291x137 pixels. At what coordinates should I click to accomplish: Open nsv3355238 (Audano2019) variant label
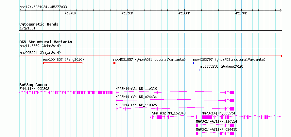[x=221, y=66]
